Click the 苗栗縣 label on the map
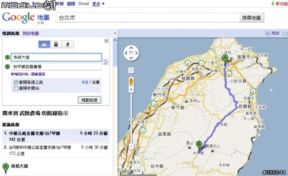The height and width of the screenshot is (176, 288). click(164, 134)
